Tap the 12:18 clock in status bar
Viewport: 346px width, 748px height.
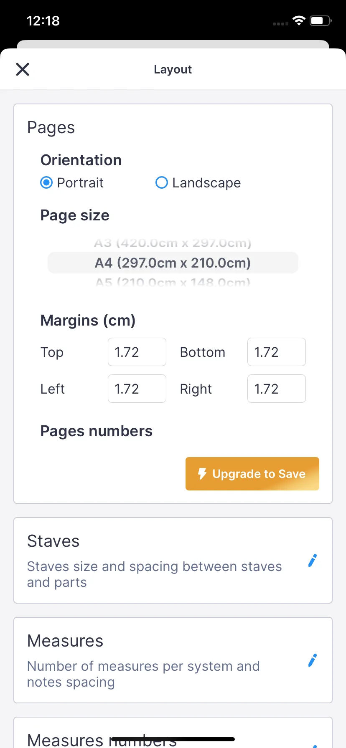(43, 21)
